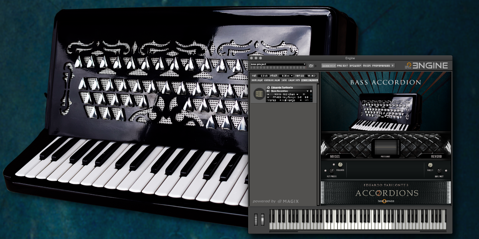Click the Key Press knob
This screenshot has height=239, width=479.
pos(332,171)
